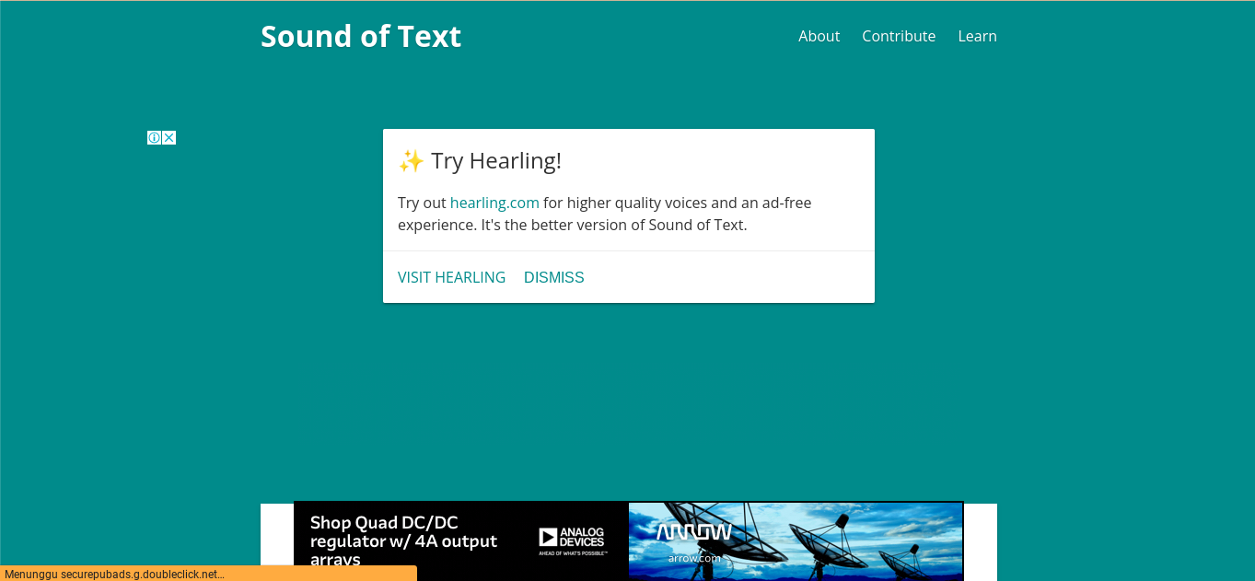This screenshot has width=1255, height=581.
Task: Open the Analog Devices logo in banner ad
Action: pos(572,540)
